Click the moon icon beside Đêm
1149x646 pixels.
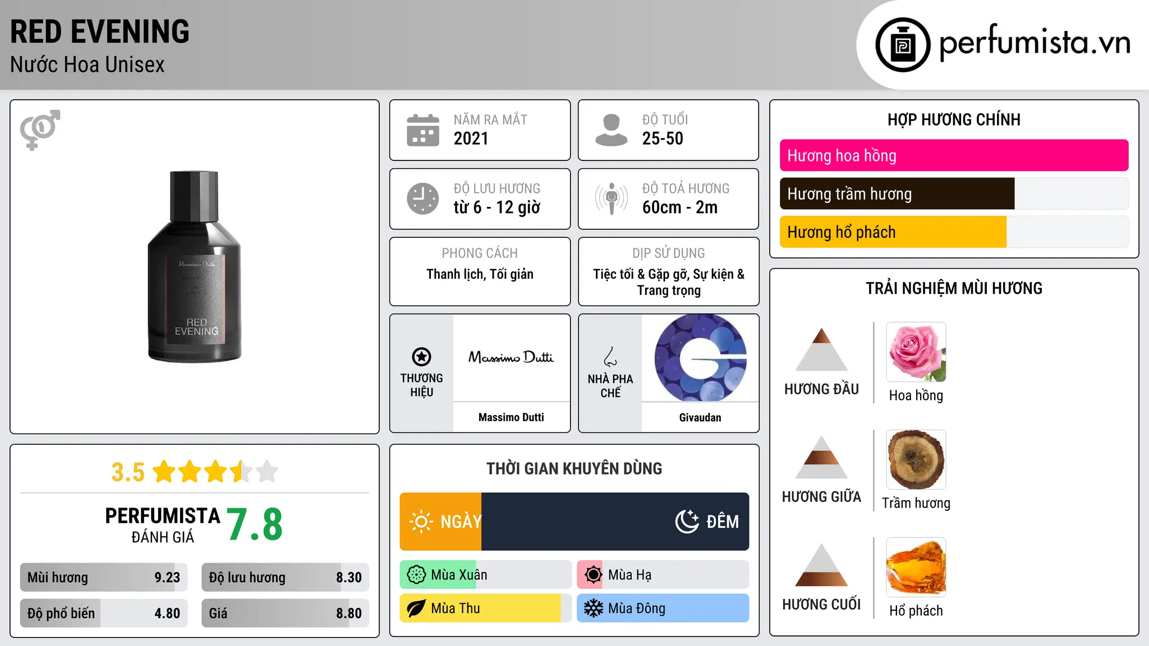[x=687, y=522]
